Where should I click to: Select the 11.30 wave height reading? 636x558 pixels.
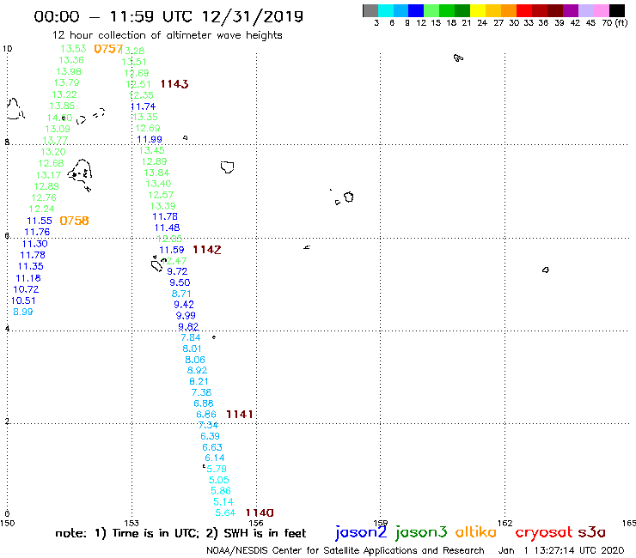pyautogui.click(x=35, y=244)
